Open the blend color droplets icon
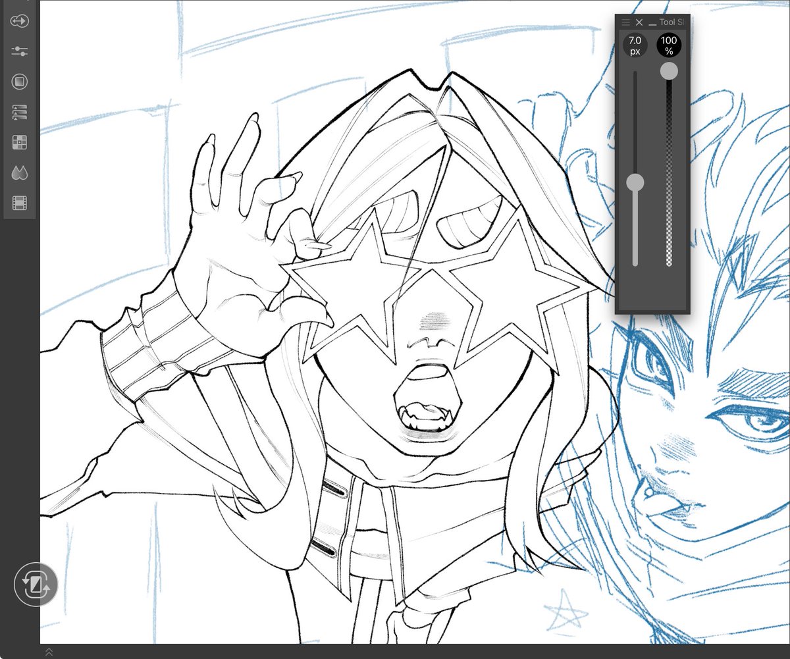 click(20, 172)
